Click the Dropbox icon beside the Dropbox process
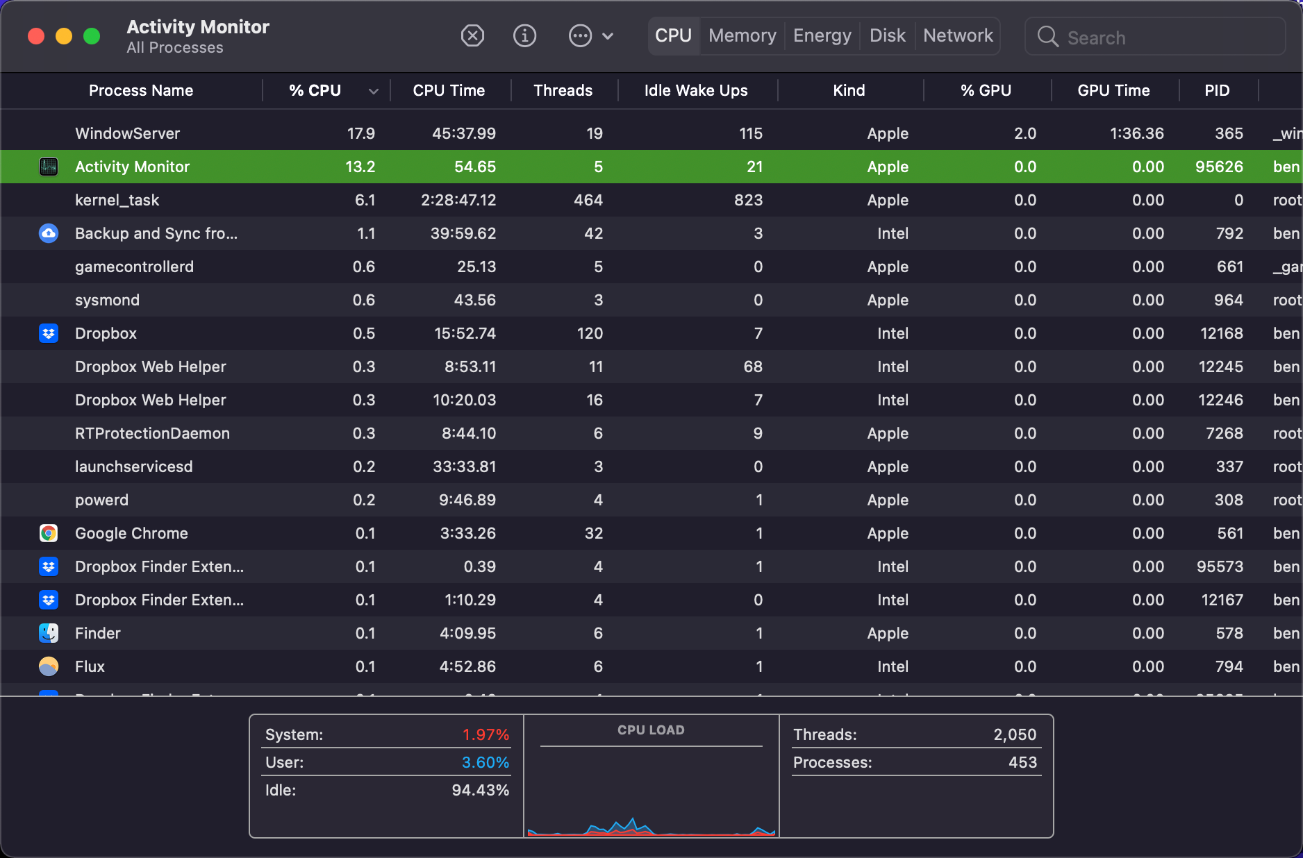 tap(48, 333)
